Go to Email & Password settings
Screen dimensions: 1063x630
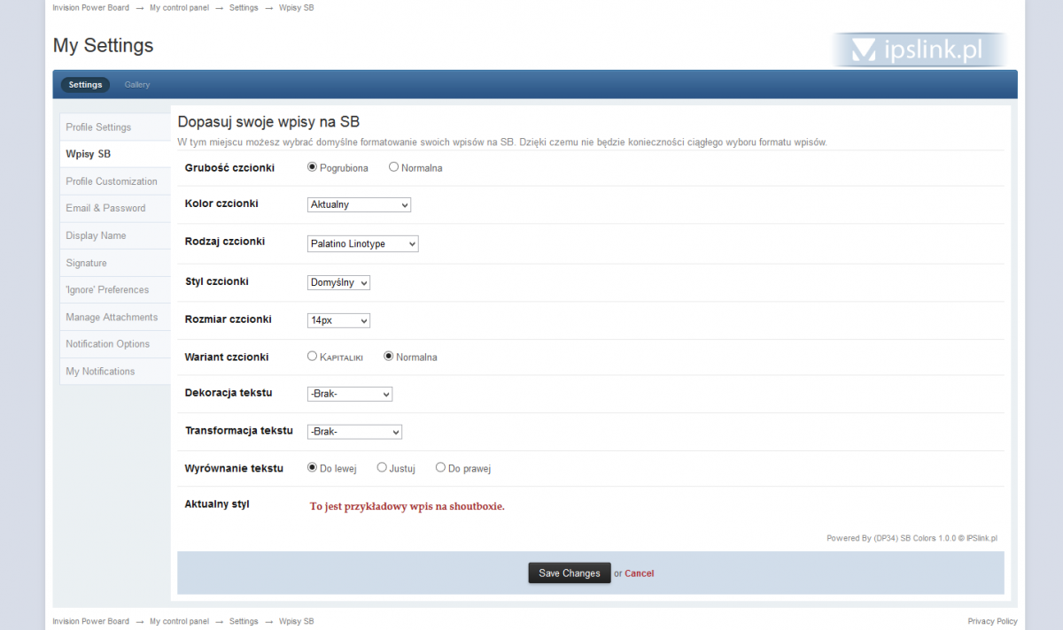[105, 208]
